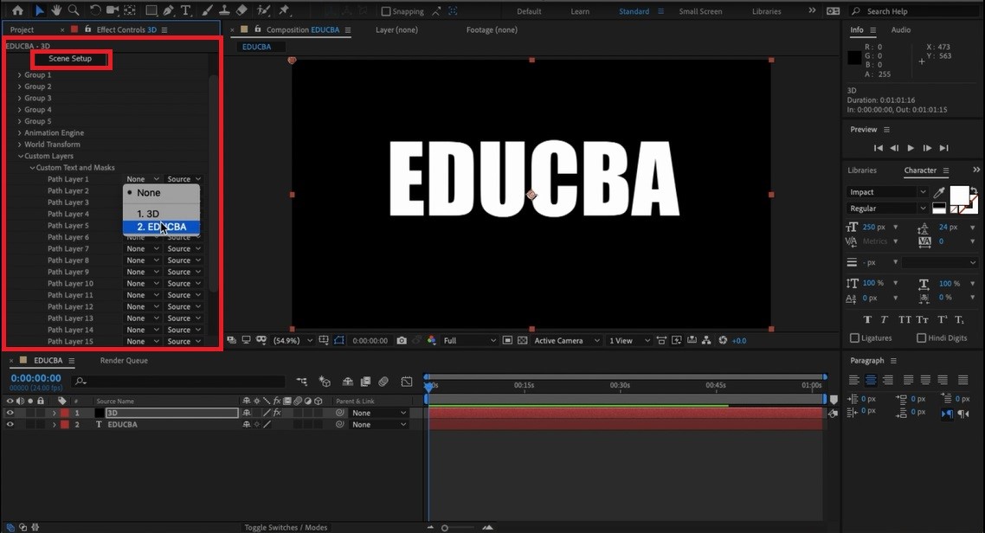Select the Hand tool

[x=57, y=10]
